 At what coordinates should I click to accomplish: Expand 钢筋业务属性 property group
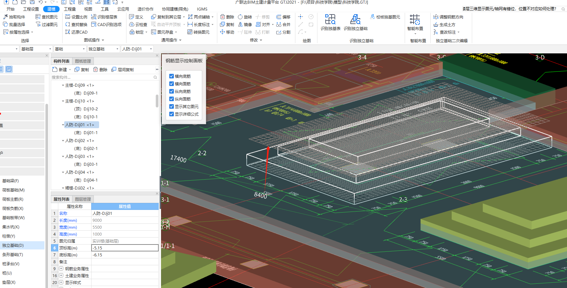click(61, 269)
